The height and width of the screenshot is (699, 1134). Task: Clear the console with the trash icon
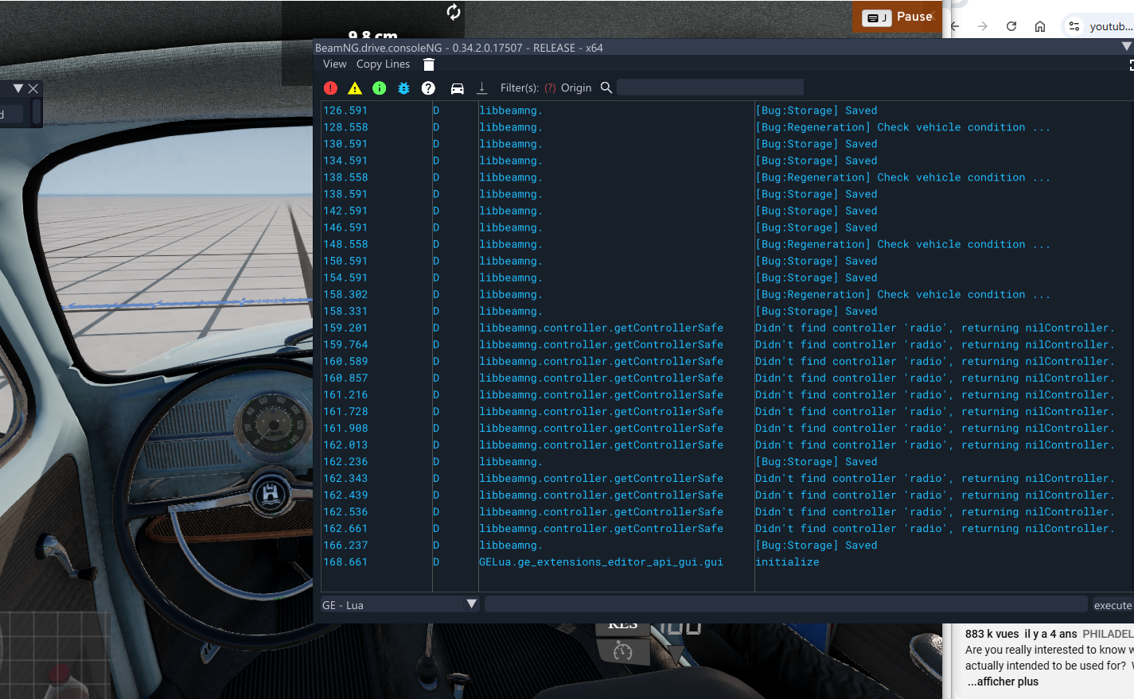click(429, 64)
